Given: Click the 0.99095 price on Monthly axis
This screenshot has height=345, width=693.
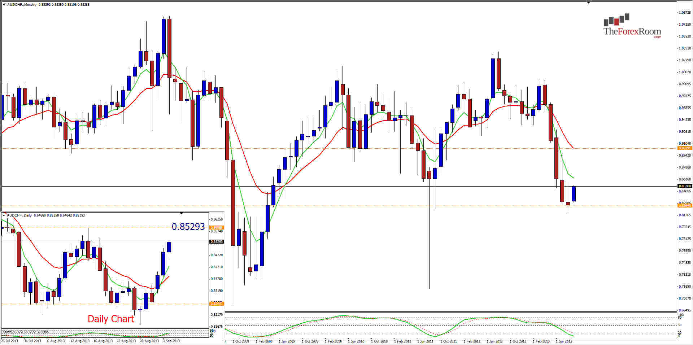Looking at the screenshot, I should [685, 84].
